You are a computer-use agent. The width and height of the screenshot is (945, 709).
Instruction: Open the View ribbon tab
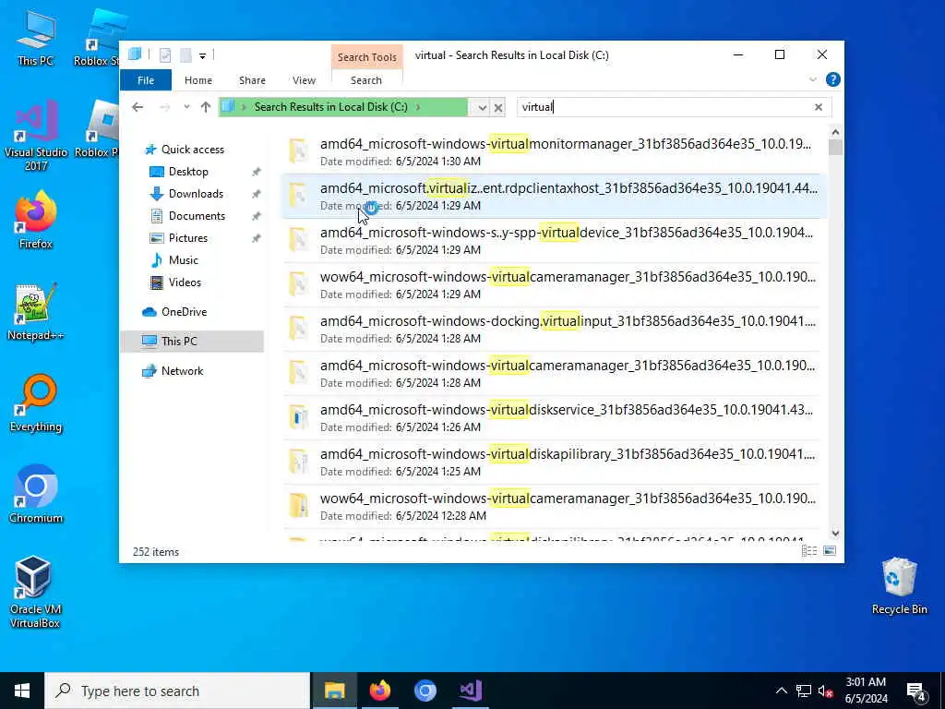click(x=304, y=80)
